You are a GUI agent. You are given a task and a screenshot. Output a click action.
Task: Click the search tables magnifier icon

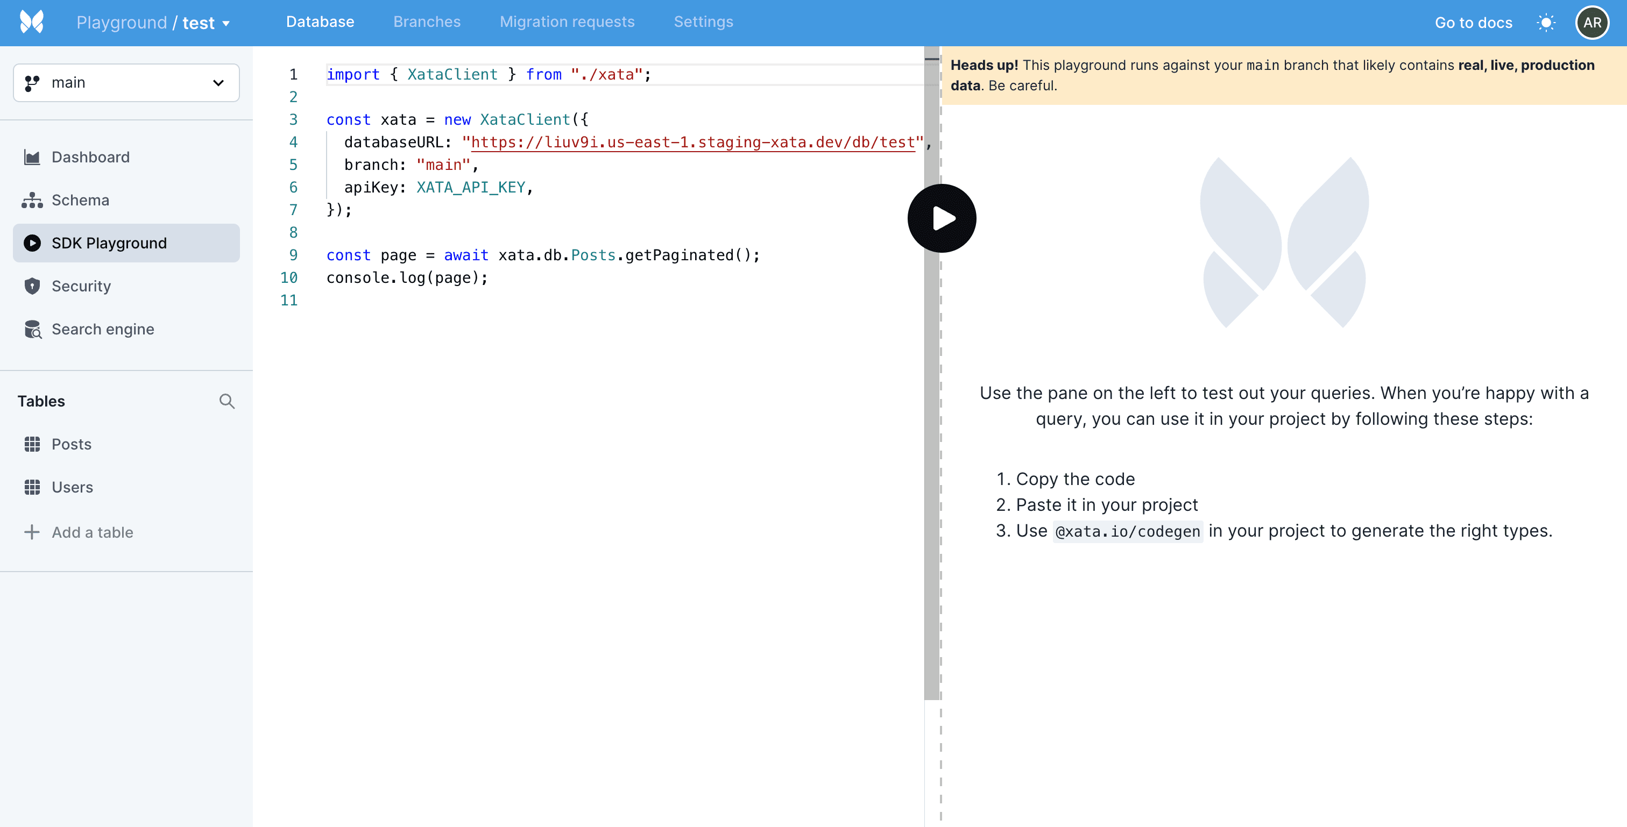[227, 401]
